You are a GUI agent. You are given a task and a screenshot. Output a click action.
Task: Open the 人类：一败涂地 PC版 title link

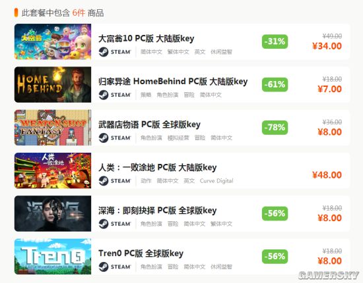click(158, 167)
